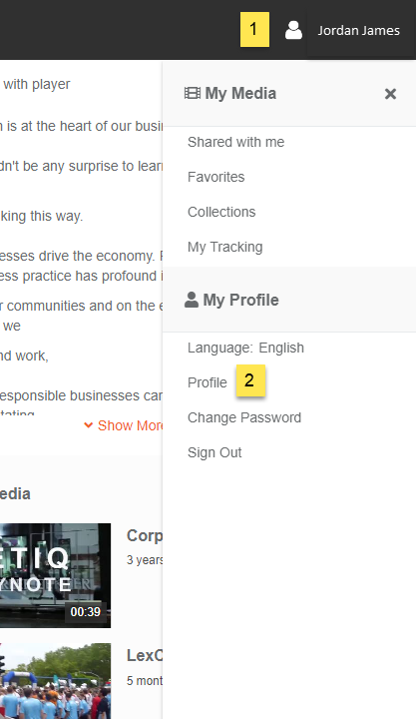Click the yellow marker labeled 2

(x=250, y=380)
